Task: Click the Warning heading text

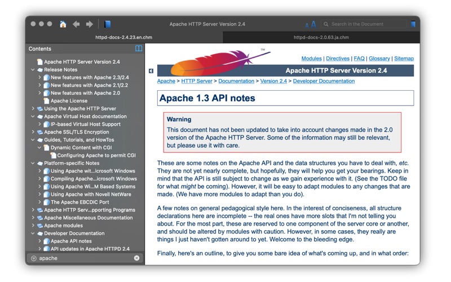Action: [x=179, y=119]
